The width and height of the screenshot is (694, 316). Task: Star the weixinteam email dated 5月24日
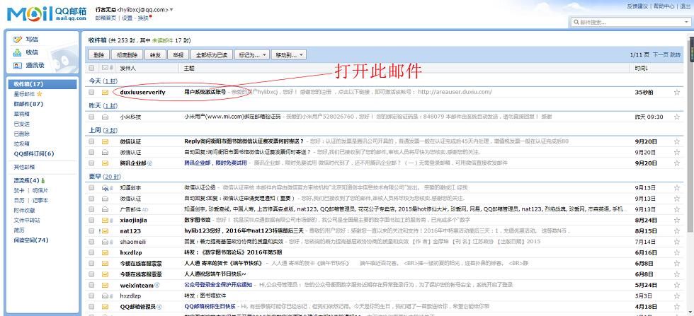click(x=676, y=285)
